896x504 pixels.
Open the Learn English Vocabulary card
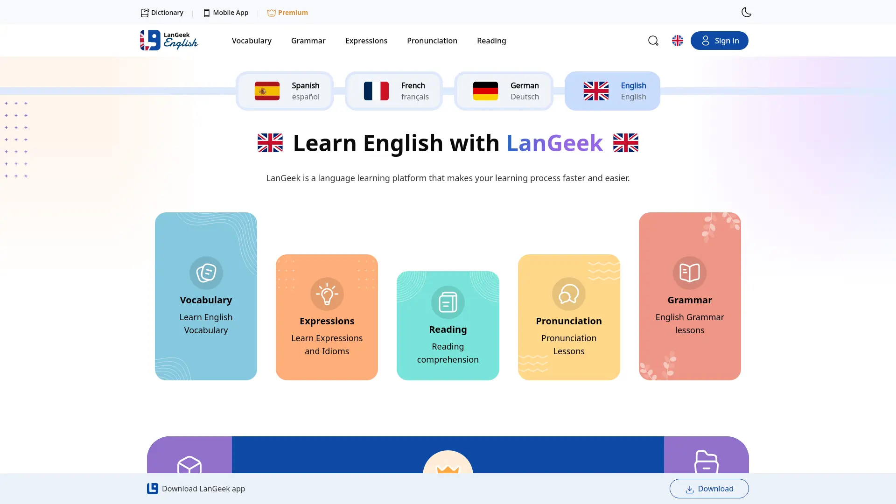click(206, 296)
